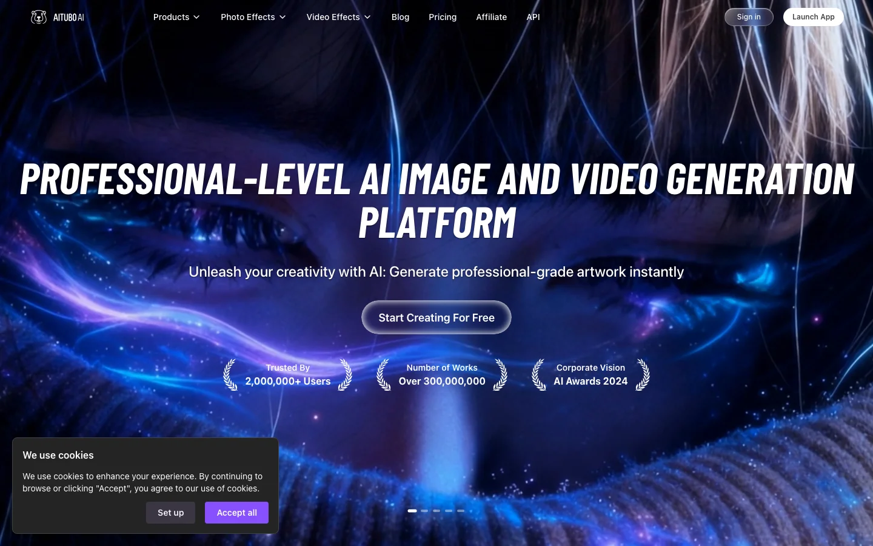This screenshot has width=873, height=546.
Task: Click the cookie notice text beginning 'We use cookies to enhance'
Action: tap(142, 482)
